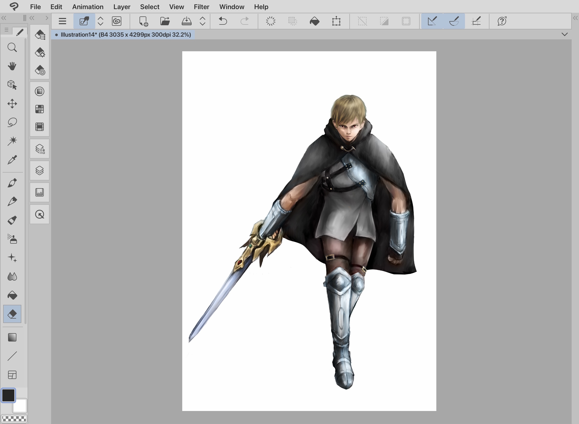
Task: Click the Fill bucket in command bar
Action: pyautogui.click(x=314, y=21)
